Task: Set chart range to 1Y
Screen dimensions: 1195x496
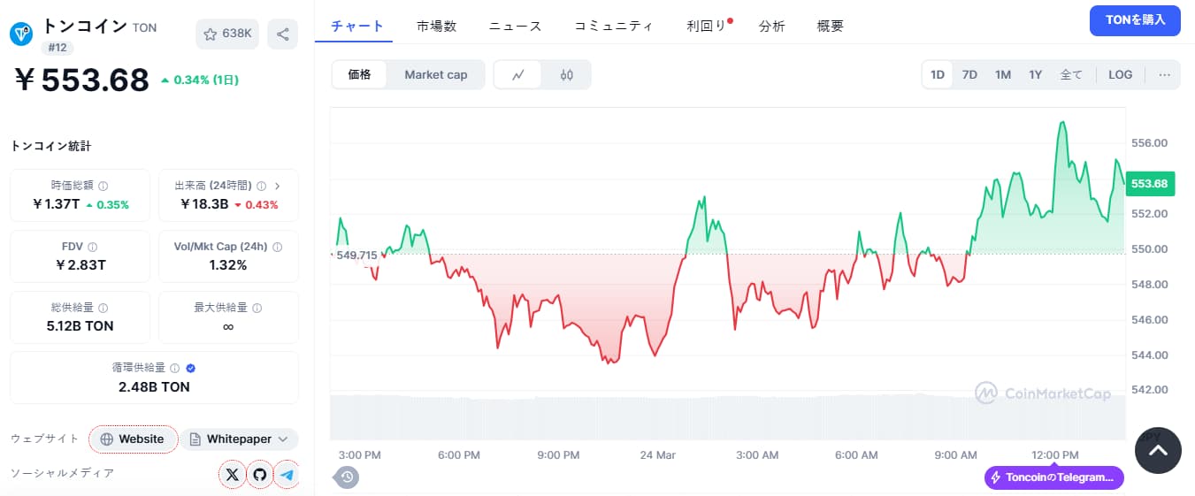Action: coord(1035,75)
